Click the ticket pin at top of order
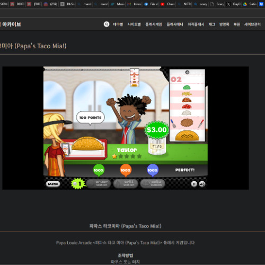The width and height of the screenshot is (265, 265). coord(187,72)
